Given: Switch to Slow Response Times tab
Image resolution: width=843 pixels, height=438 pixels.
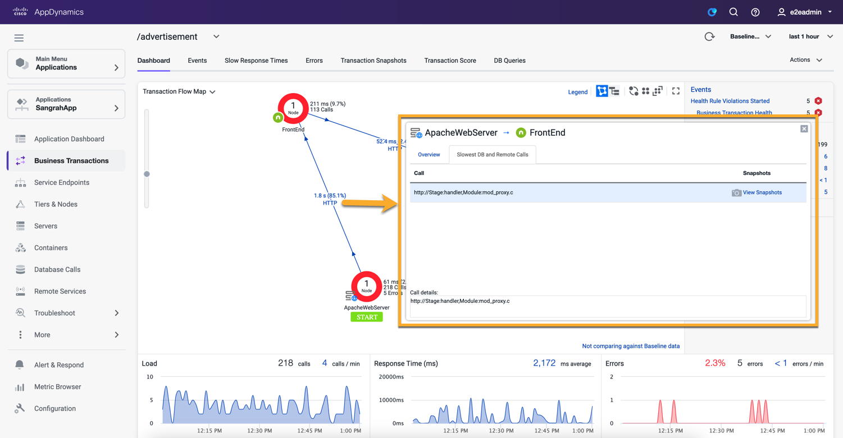Looking at the screenshot, I should (x=256, y=61).
